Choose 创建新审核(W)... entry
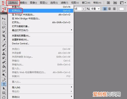 tap(41, 40)
